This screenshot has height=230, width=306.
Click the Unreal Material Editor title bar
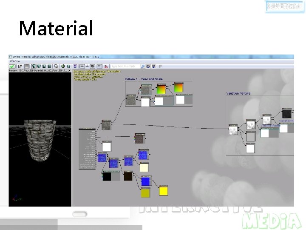point(151,57)
